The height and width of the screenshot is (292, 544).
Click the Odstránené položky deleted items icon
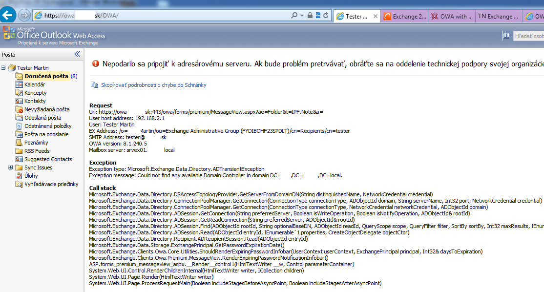(x=19, y=126)
